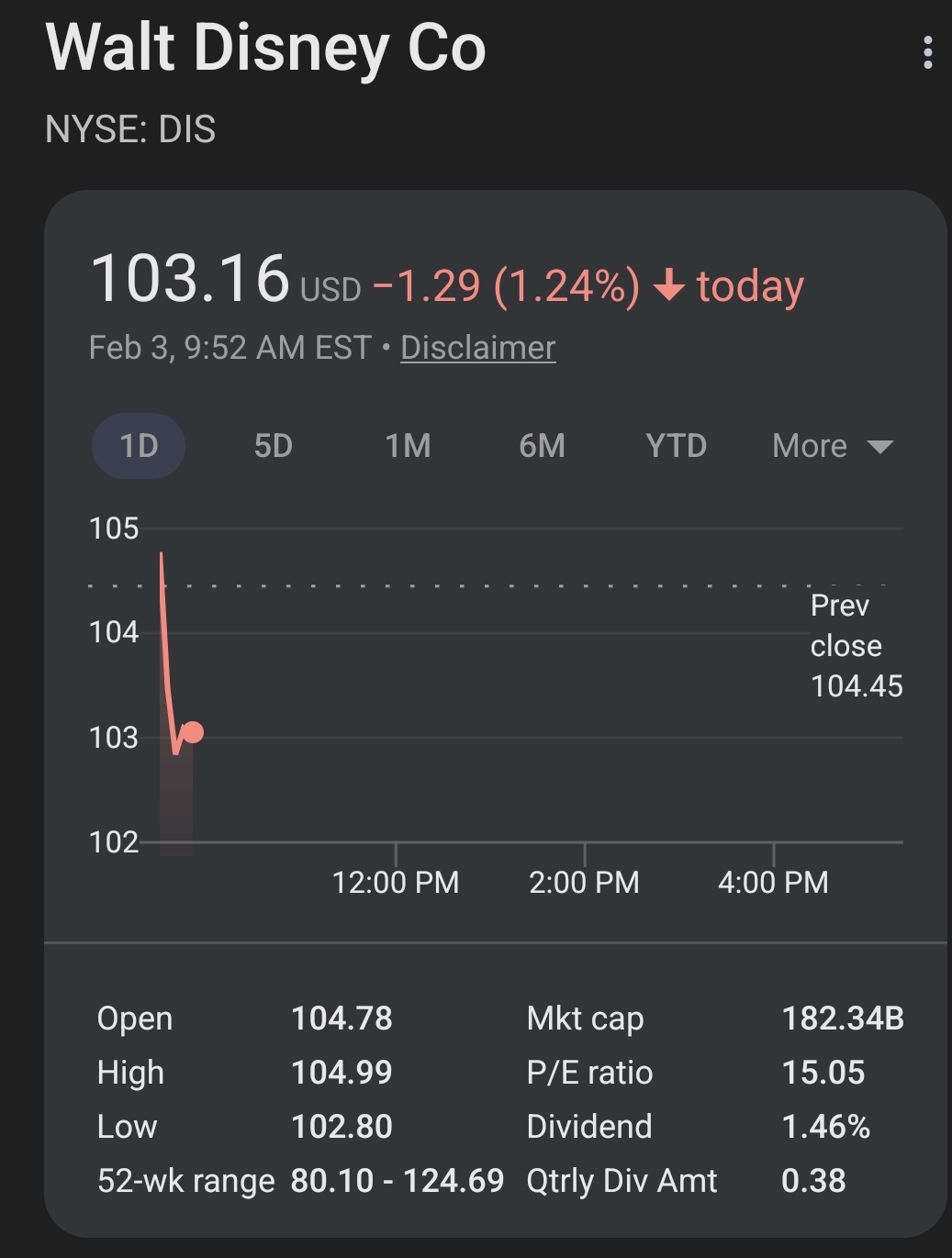Screen dimensions: 952x1258
Task: Select the 6M chart range
Action: (542, 446)
